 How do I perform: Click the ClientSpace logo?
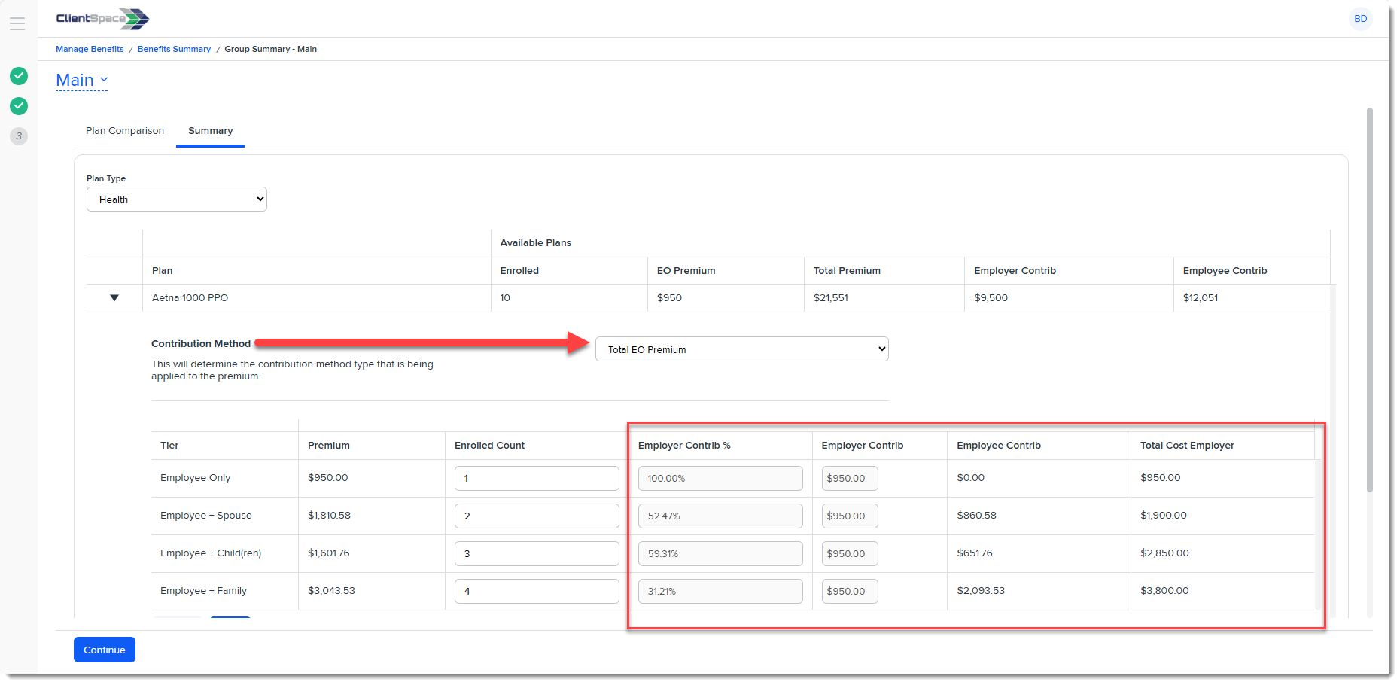coord(102,19)
